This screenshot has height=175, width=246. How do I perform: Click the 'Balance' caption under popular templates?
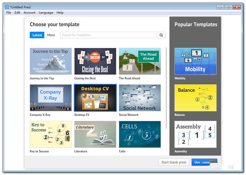[180, 115]
